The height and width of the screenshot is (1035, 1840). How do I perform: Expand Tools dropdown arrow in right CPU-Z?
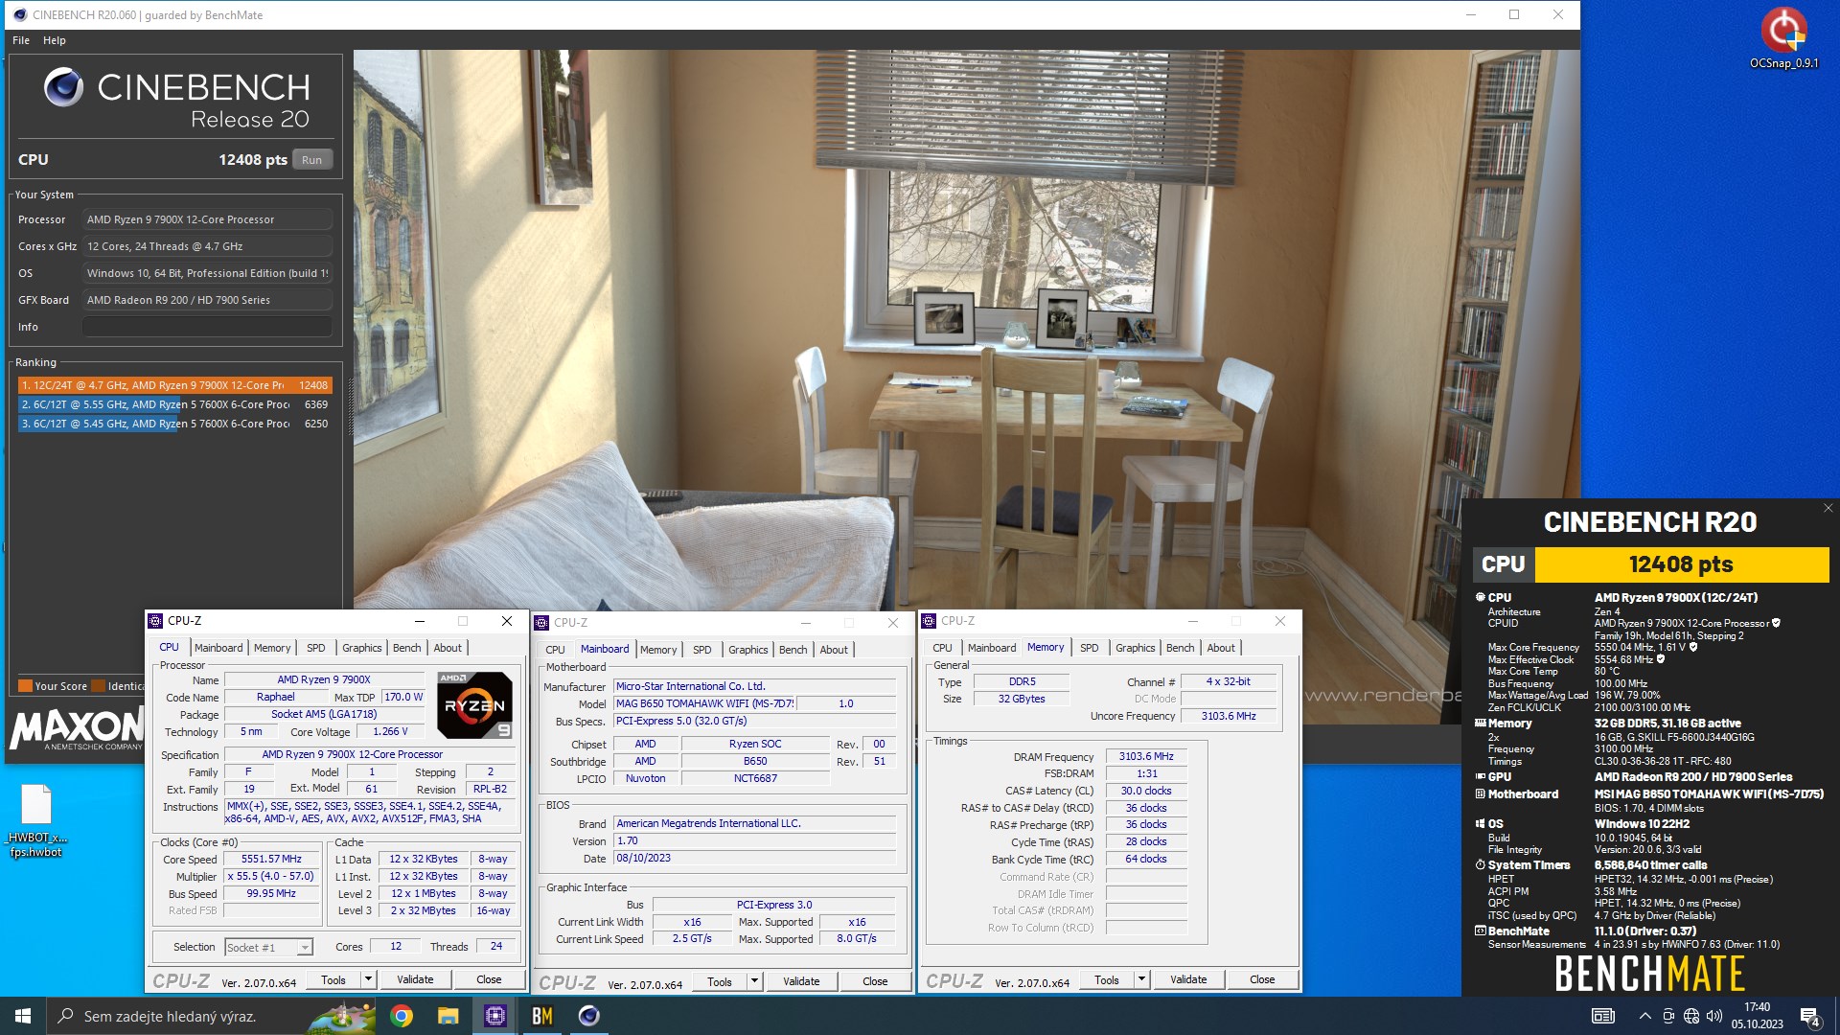pos(1141,979)
